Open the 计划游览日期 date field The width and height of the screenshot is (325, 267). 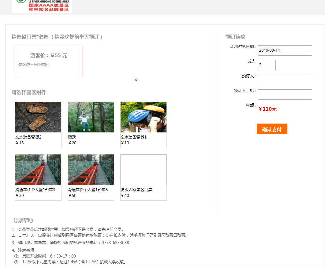pyautogui.click(x=285, y=50)
